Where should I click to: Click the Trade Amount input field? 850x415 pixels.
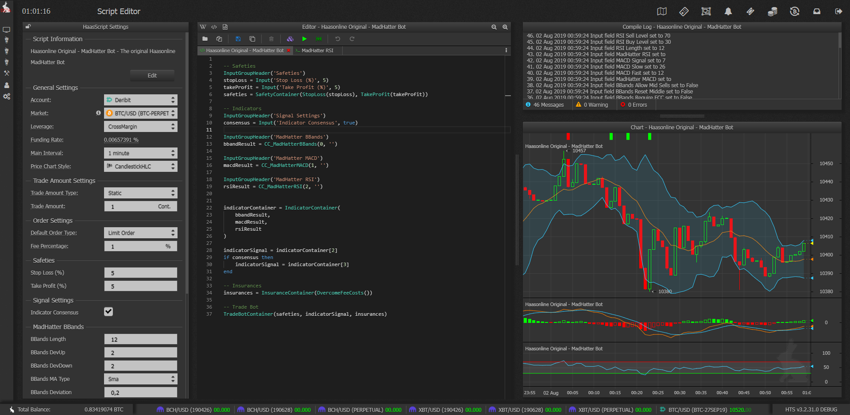[141, 206]
